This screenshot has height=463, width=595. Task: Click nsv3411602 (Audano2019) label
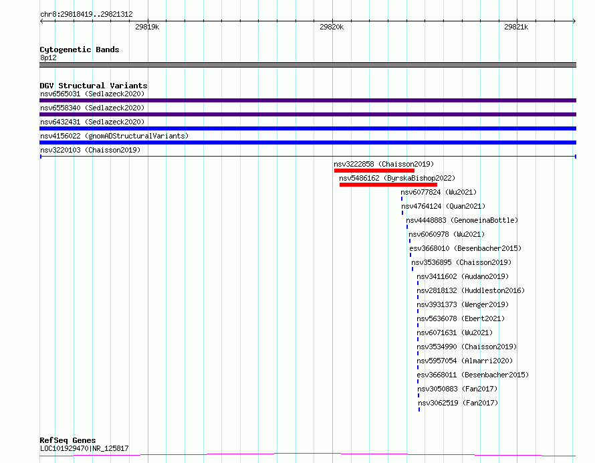coord(463,276)
